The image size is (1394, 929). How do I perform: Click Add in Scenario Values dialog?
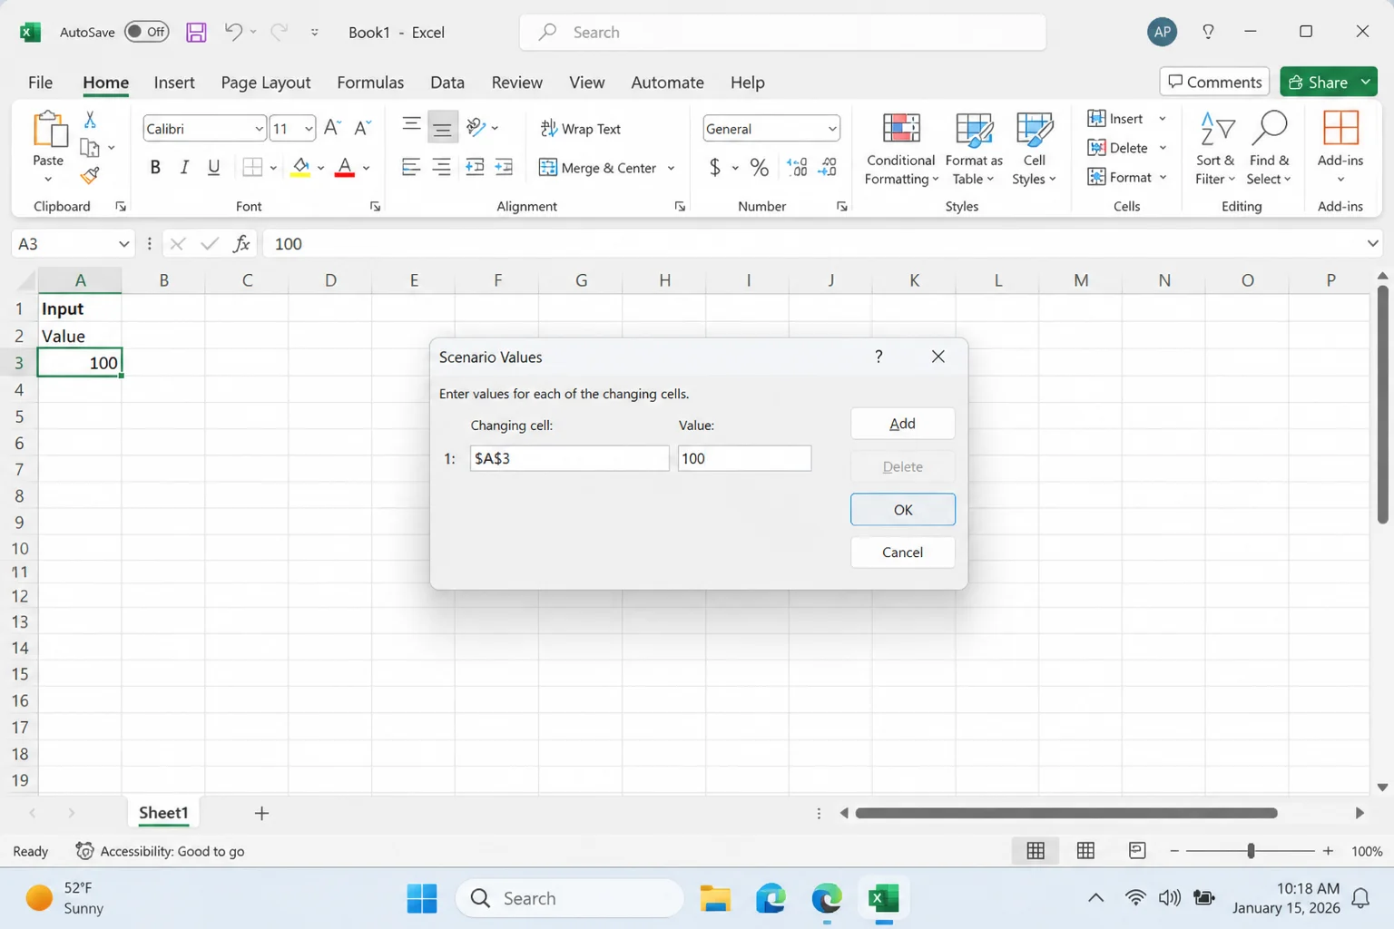pos(902,424)
